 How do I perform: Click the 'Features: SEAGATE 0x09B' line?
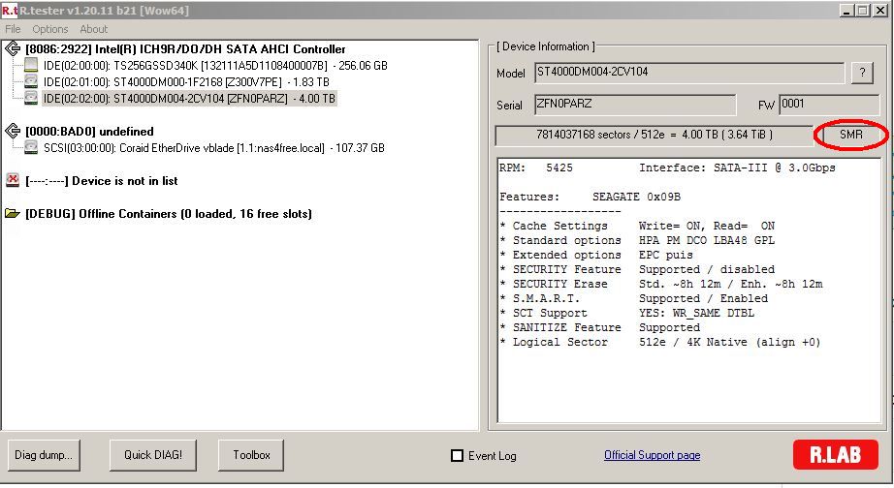pyautogui.click(x=591, y=197)
